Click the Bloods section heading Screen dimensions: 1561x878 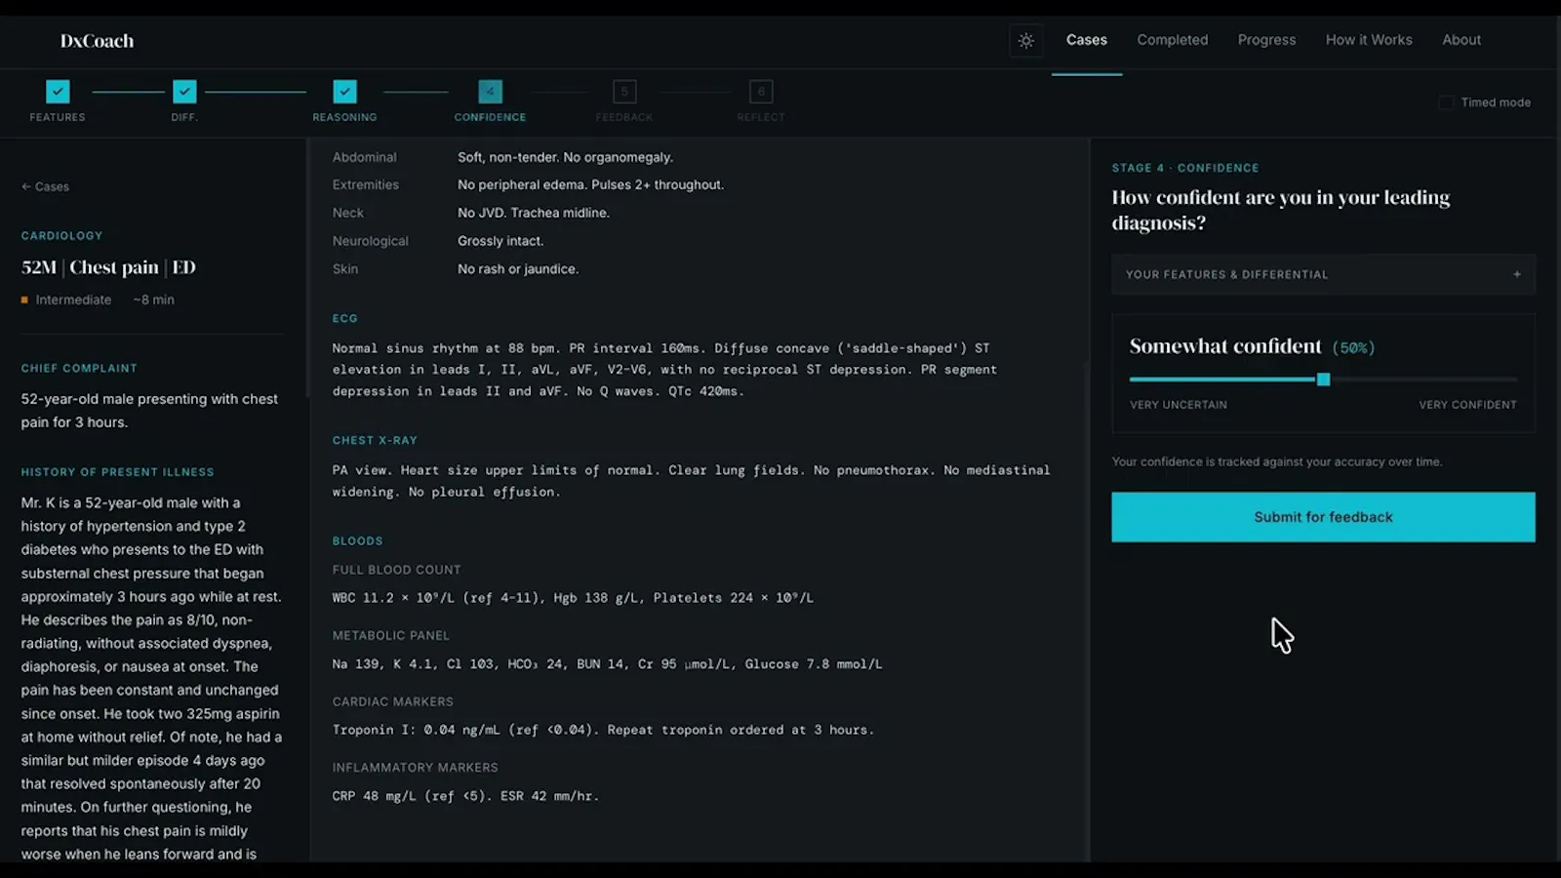pos(357,540)
